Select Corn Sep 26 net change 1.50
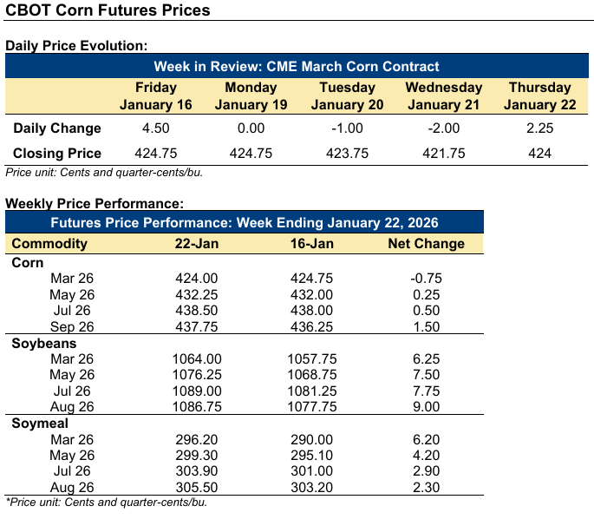This screenshot has height=519, width=594. point(426,327)
